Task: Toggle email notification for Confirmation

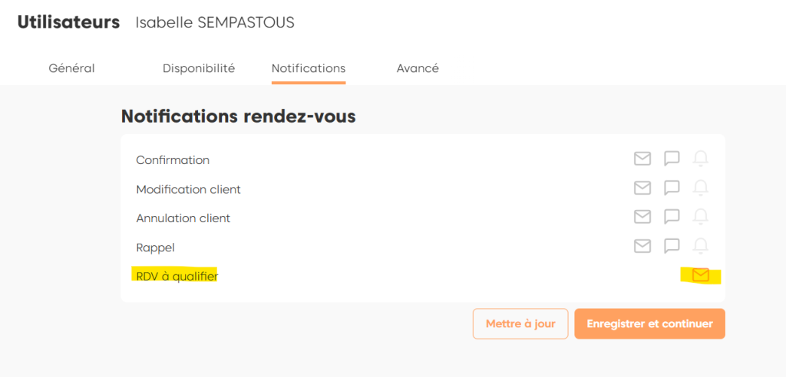Action: coord(642,159)
